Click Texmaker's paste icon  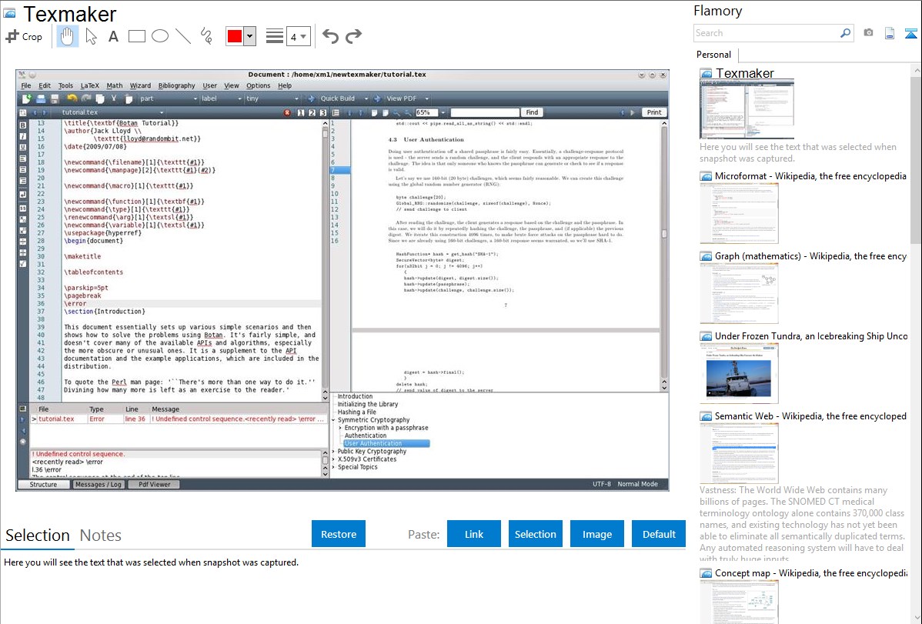129,98
